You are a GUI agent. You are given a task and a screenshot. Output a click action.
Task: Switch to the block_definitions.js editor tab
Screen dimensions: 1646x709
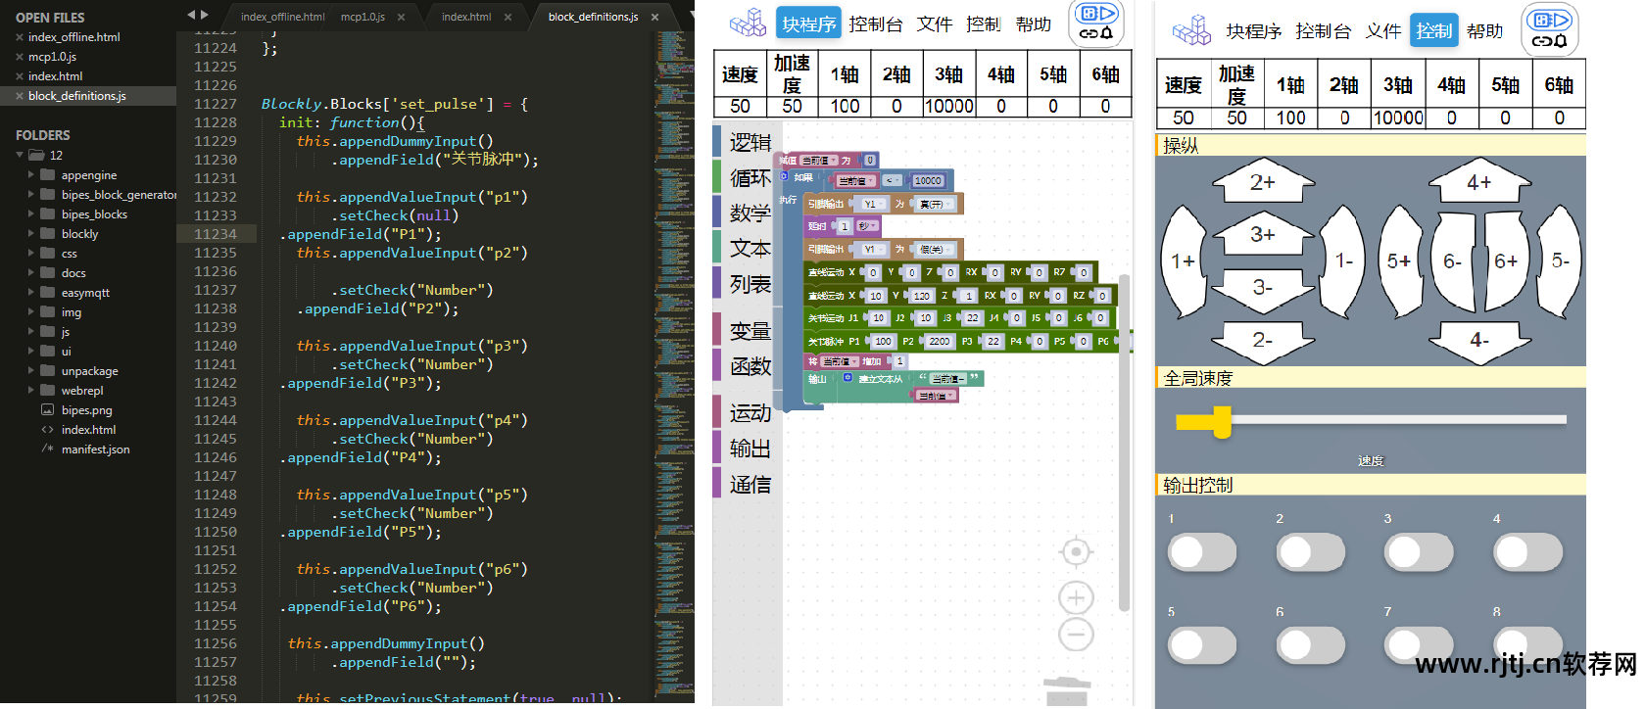click(593, 17)
